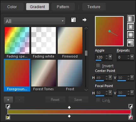Screen dimensions: 136x122
Task: Click the gradient editor color bar
Action: pos(69,112)
